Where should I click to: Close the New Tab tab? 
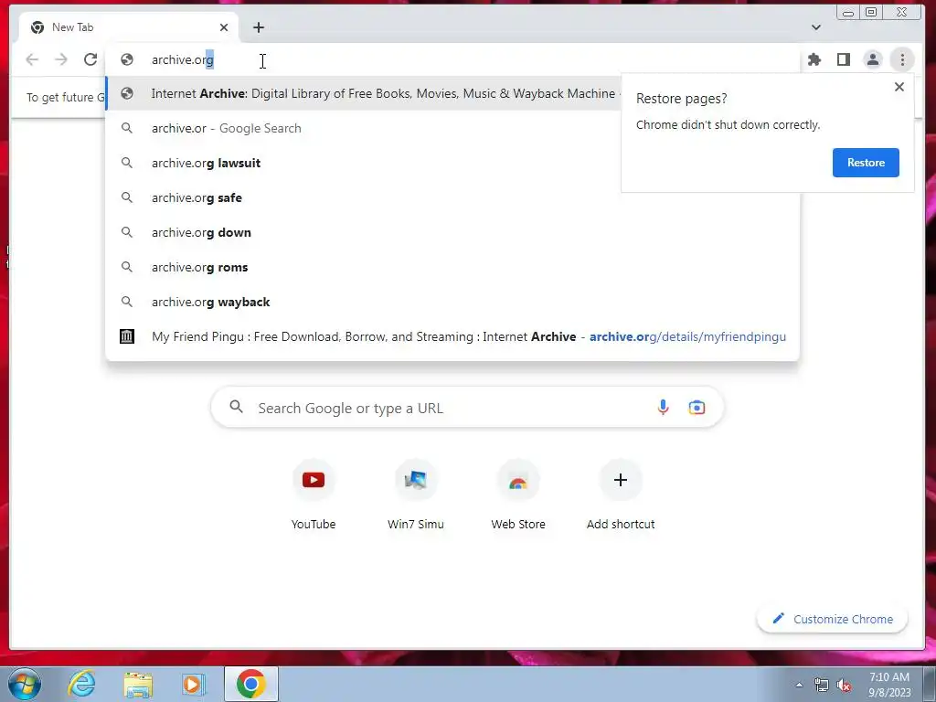(x=224, y=27)
